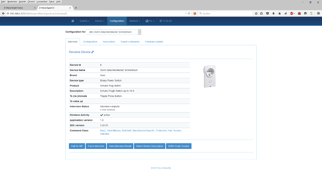Open the Control dropdown in the navbar
This screenshot has height=171, width=322.
pyautogui.click(x=84, y=21)
